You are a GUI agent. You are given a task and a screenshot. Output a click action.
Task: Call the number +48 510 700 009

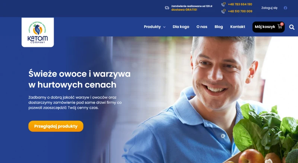click(x=240, y=11)
